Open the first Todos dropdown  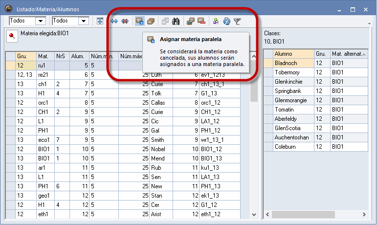pyautogui.click(x=41, y=21)
